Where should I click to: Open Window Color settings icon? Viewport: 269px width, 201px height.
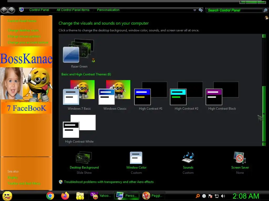(x=136, y=158)
